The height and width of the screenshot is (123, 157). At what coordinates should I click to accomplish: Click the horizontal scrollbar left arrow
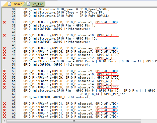pyautogui.click(x=4, y=121)
